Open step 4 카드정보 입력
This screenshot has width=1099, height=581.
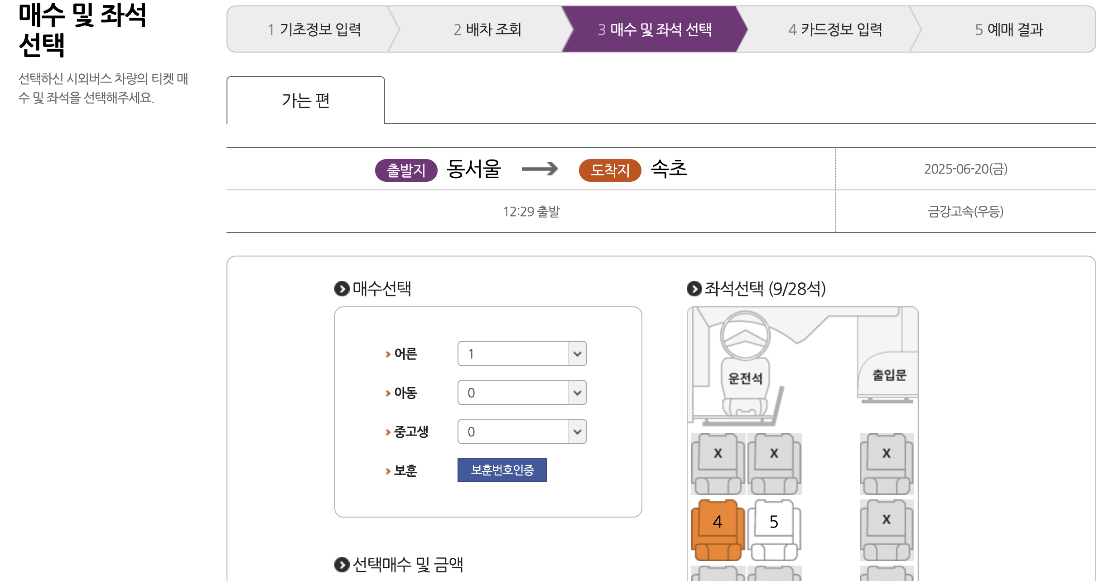point(835,29)
